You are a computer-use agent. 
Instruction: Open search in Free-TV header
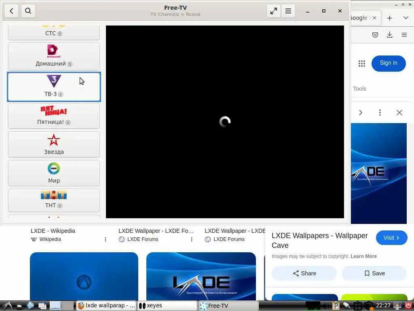[x=28, y=11]
